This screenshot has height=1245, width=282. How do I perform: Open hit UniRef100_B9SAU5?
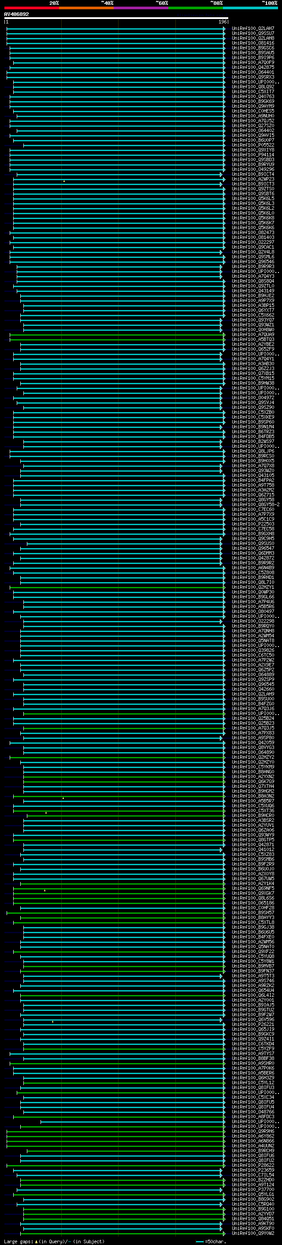click(253, 53)
